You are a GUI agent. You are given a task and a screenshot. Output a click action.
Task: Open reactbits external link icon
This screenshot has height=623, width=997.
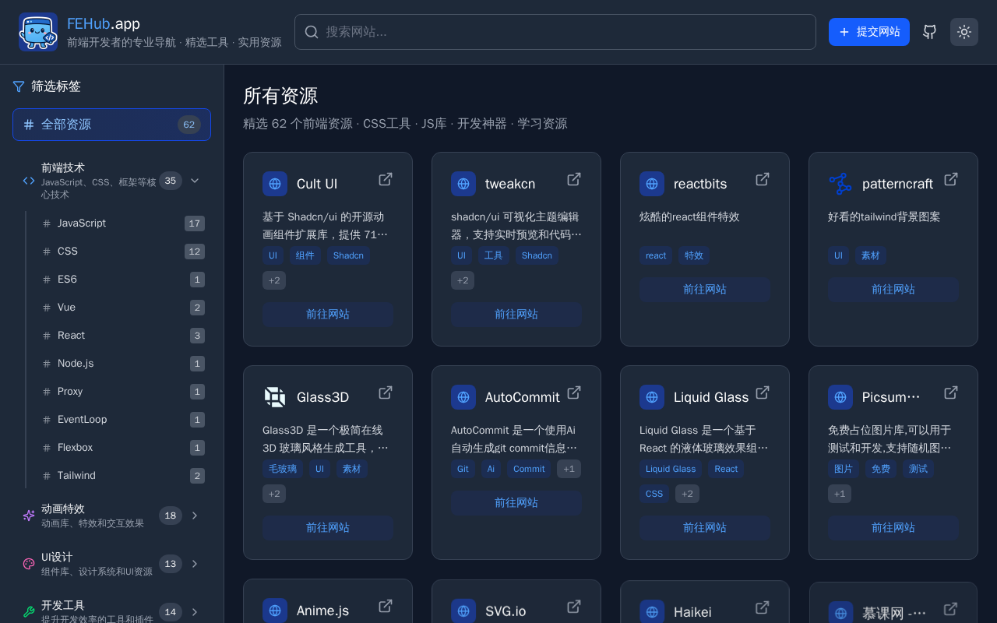pos(763,179)
